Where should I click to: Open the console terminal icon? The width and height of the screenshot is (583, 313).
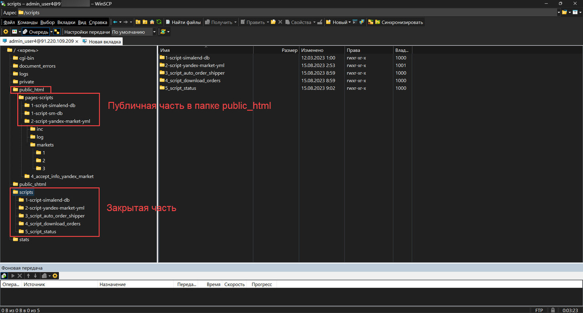point(355,22)
